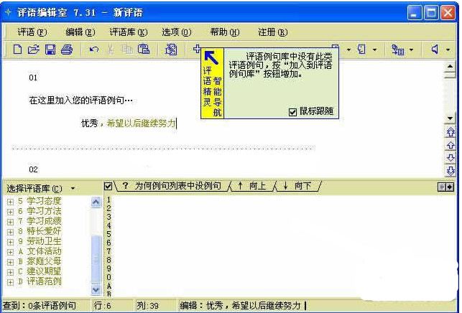Select the B 家庭父母 tree item

coord(40,261)
